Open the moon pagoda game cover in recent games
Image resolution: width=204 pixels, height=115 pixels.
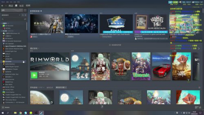(x=80, y=66)
